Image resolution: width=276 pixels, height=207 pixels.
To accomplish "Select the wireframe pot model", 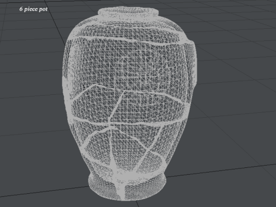I will (x=129, y=103).
